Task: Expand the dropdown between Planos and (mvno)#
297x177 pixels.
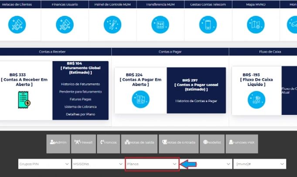Action: (206, 164)
